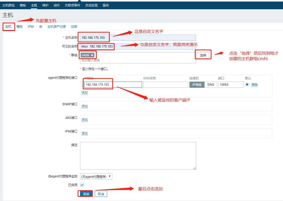Click the 取消 button
This screenshot has width=283, height=201.
click(101, 194)
